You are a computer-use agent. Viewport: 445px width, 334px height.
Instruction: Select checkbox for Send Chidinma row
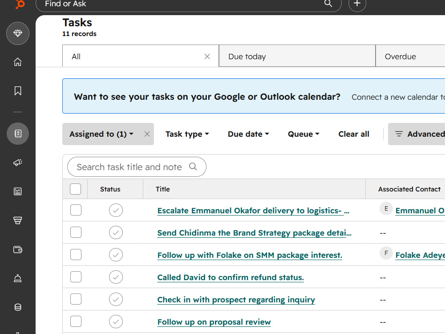coord(76,232)
